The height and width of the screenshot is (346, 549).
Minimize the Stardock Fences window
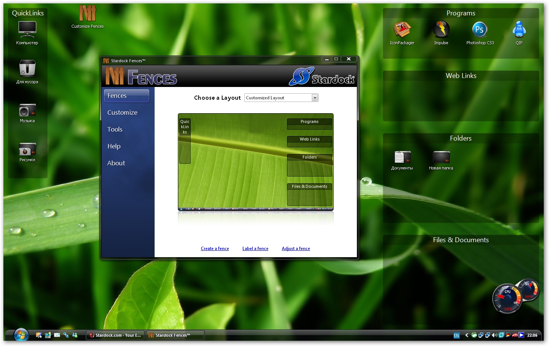pos(327,59)
